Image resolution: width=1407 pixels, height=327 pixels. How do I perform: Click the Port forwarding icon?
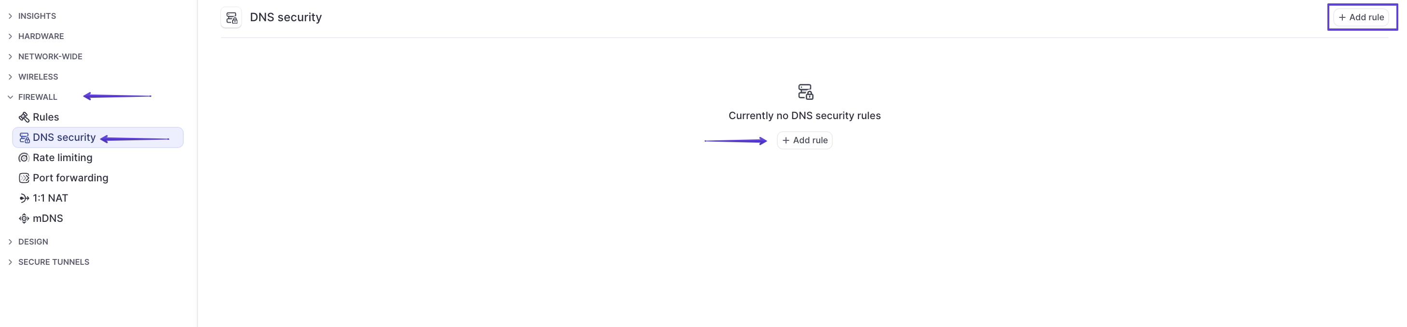[x=24, y=178]
